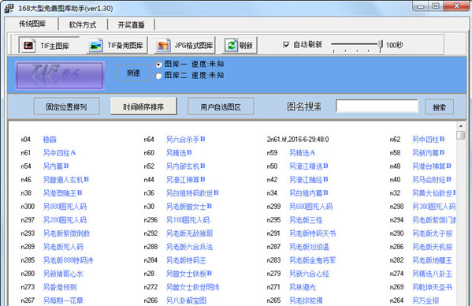The image size is (472, 306).
Task: Switch to the 开奖直播 tab
Action: (132, 24)
